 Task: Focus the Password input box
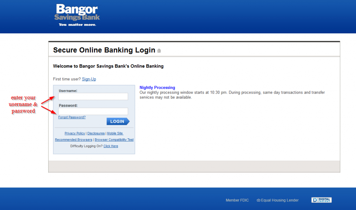pyautogui.click(x=93, y=111)
